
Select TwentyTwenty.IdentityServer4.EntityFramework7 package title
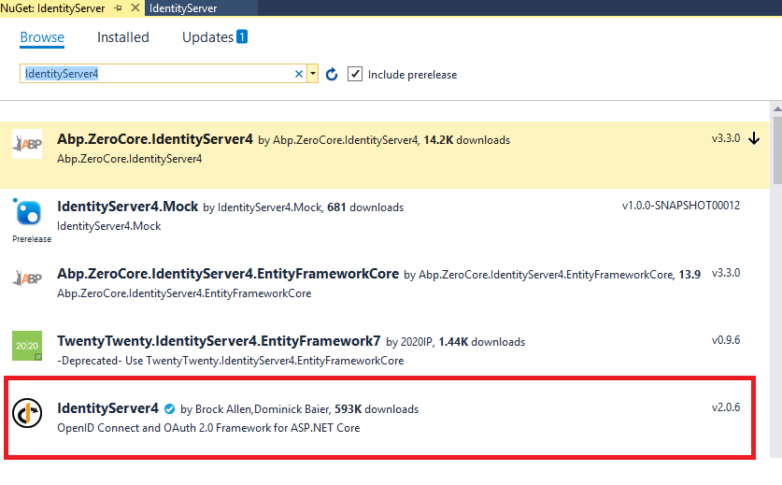(x=219, y=341)
